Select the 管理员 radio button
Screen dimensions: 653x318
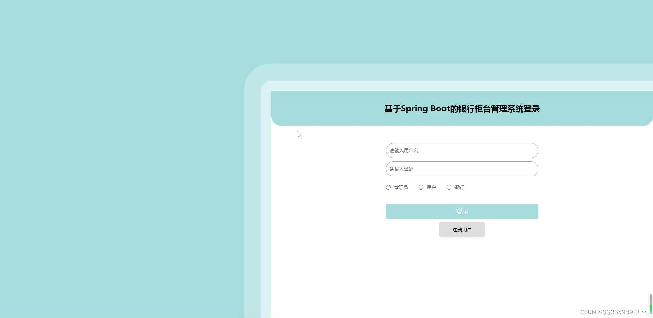tap(388, 187)
